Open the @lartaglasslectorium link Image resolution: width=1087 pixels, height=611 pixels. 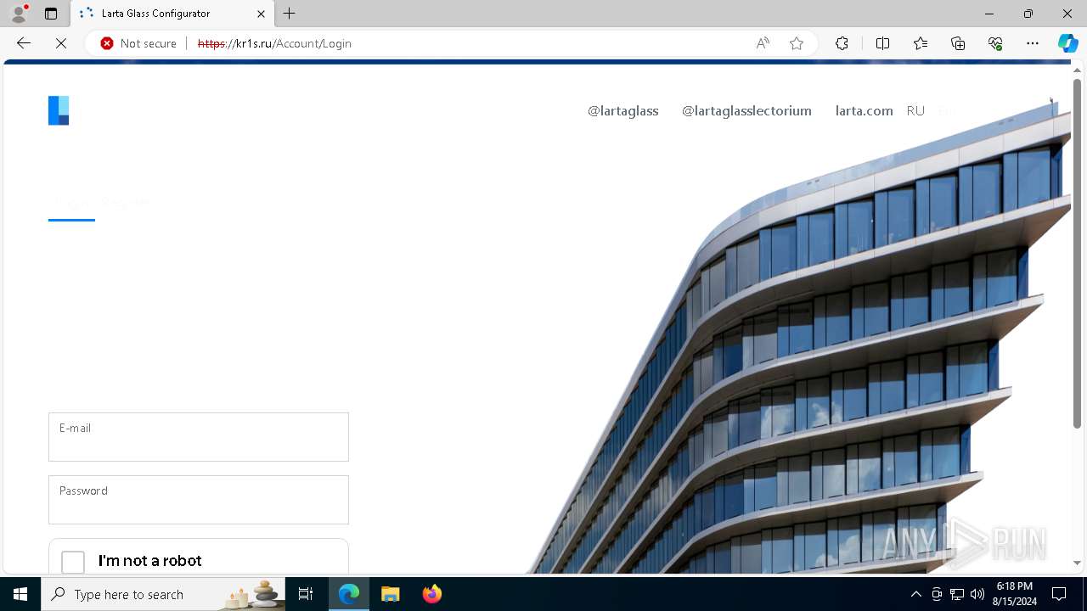(x=746, y=110)
